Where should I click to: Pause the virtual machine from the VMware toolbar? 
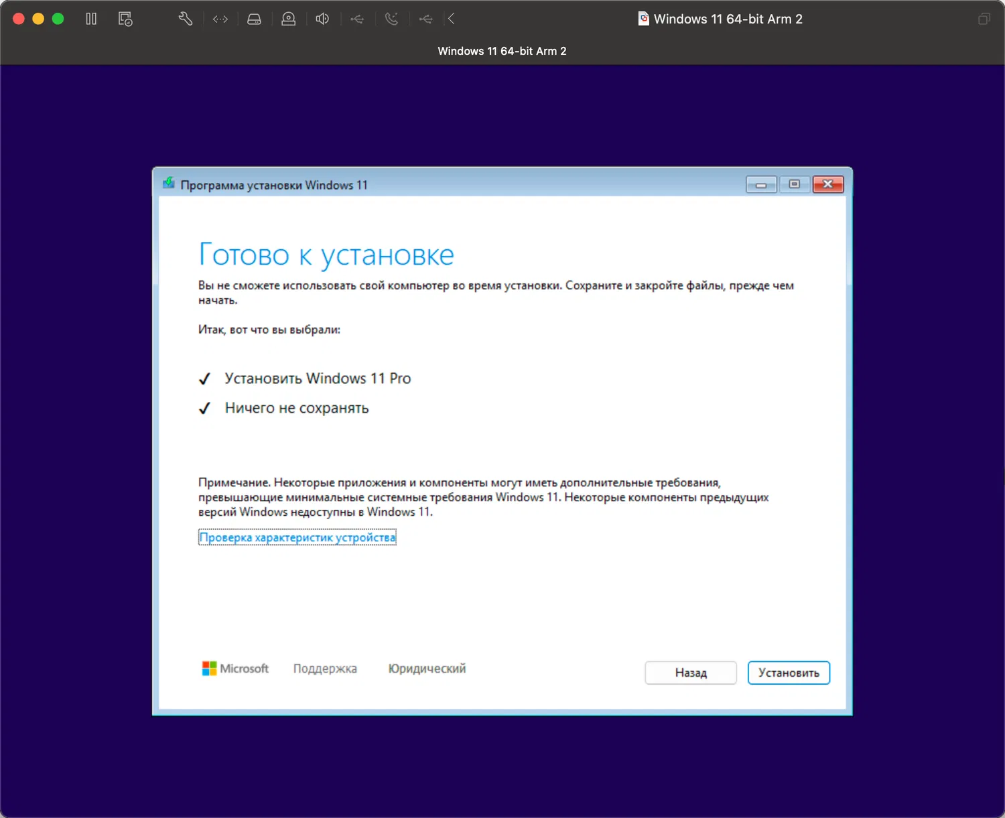click(91, 19)
